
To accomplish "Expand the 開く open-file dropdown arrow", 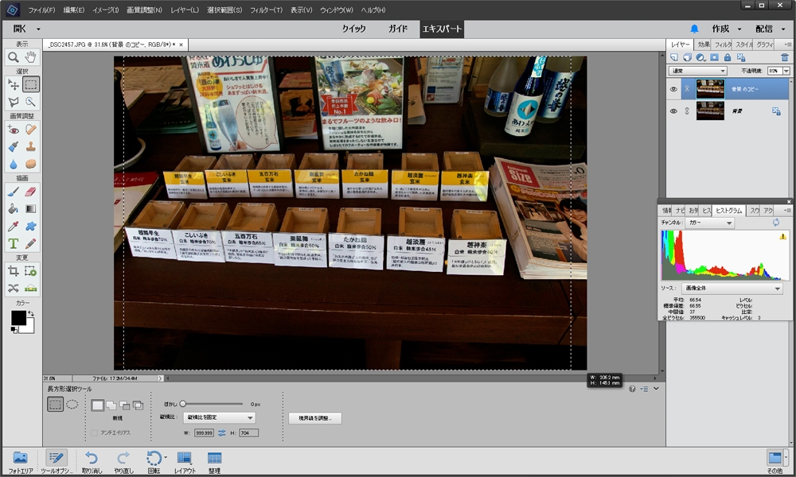I will [38, 29].
